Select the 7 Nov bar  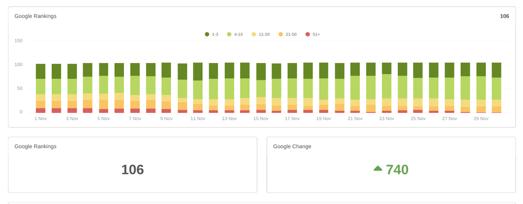pos(135,88)
